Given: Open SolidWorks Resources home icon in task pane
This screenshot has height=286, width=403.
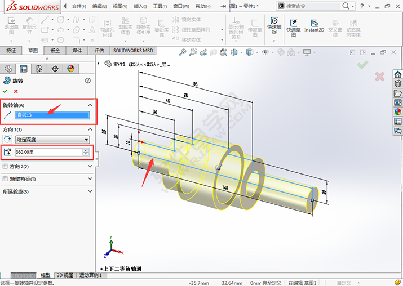Looking at the screenshot, I should (398, 73).
